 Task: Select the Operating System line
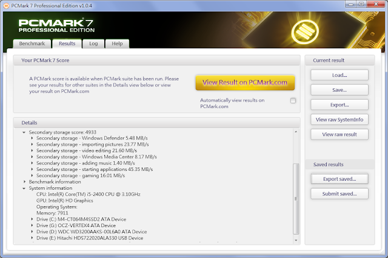(x=56, y=207)
